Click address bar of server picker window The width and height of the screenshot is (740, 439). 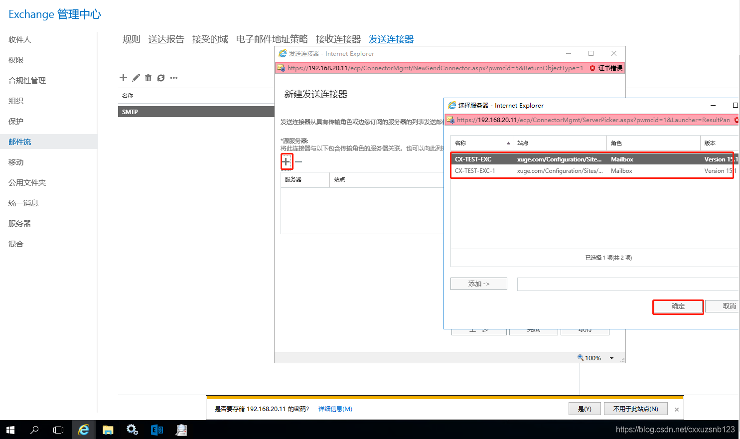click(x=593, y=120)
